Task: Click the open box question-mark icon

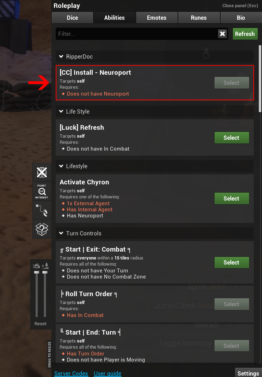Action: (x=42, y=229)
